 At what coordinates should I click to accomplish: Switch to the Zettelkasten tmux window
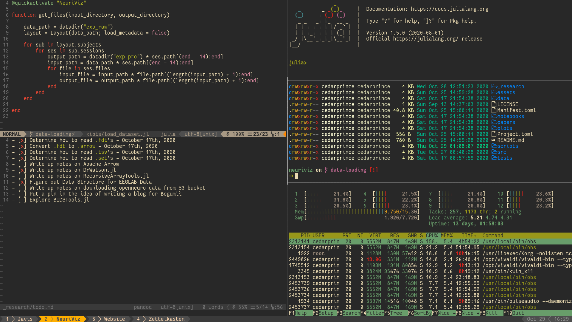(166, 319)
